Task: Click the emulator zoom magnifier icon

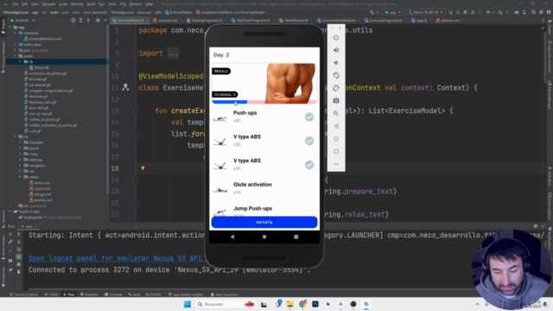Action: 336,113
